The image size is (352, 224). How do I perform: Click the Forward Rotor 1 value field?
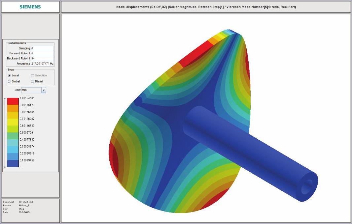[42, 53]
